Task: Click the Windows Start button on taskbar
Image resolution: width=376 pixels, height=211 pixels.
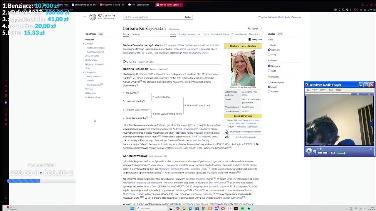Action: click(132, 208)
